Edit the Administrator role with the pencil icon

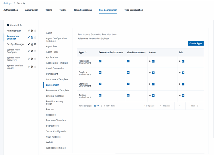point(29,31)
